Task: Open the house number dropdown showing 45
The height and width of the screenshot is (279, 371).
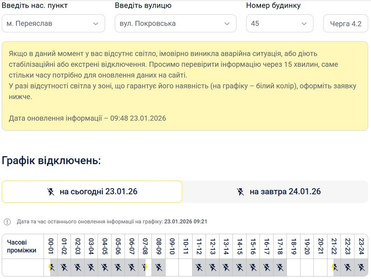Action: pyautogui.click(x=279, y=24)
